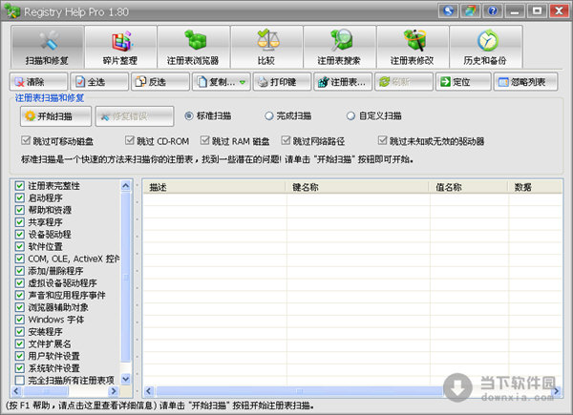The width and height of the screenshot is (573, 415).
Task: Start scanning with the 开始扫描 button
Action: 56,116
